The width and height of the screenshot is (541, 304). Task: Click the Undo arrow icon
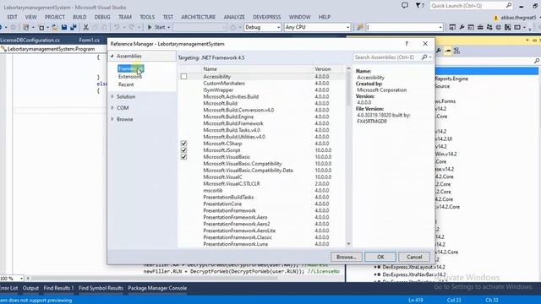click(x=117, y=27)
